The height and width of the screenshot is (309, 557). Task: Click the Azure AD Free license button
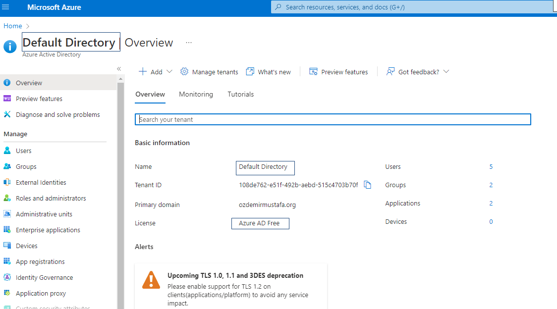260,223
